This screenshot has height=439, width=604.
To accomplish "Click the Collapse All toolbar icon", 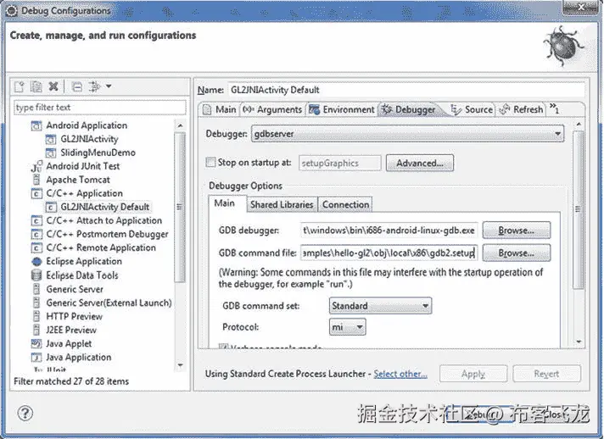I will 77,87.
